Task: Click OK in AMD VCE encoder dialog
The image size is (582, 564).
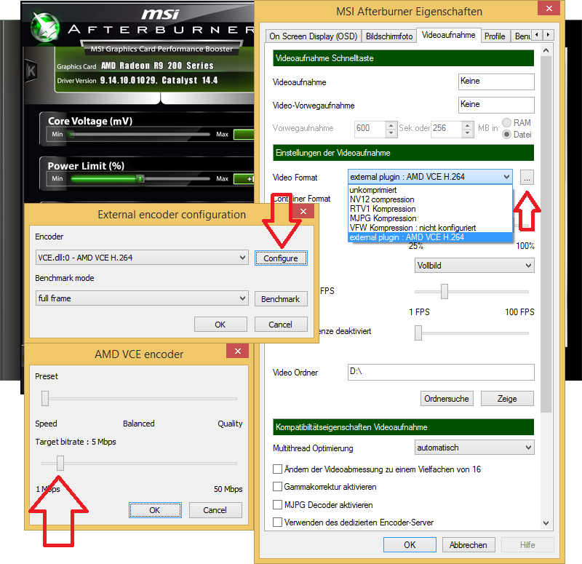Action: point(155,510)
